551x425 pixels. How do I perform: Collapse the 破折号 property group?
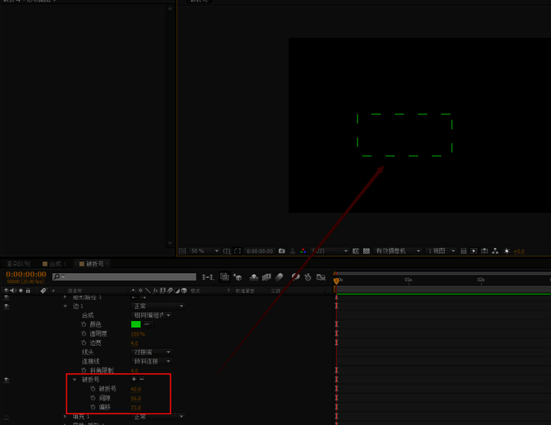74,380
